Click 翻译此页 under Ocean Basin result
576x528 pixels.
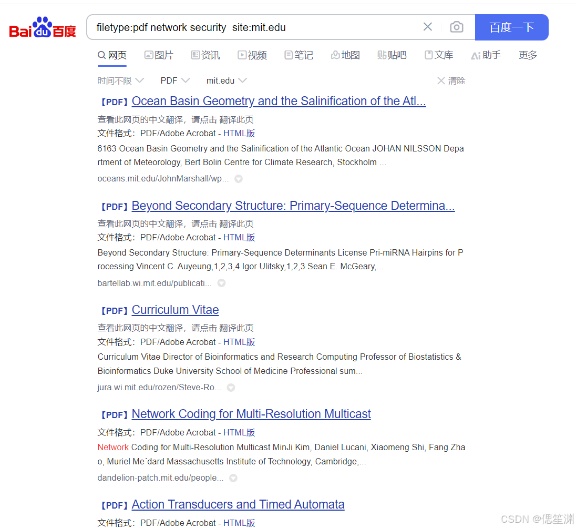pos(236,119)
